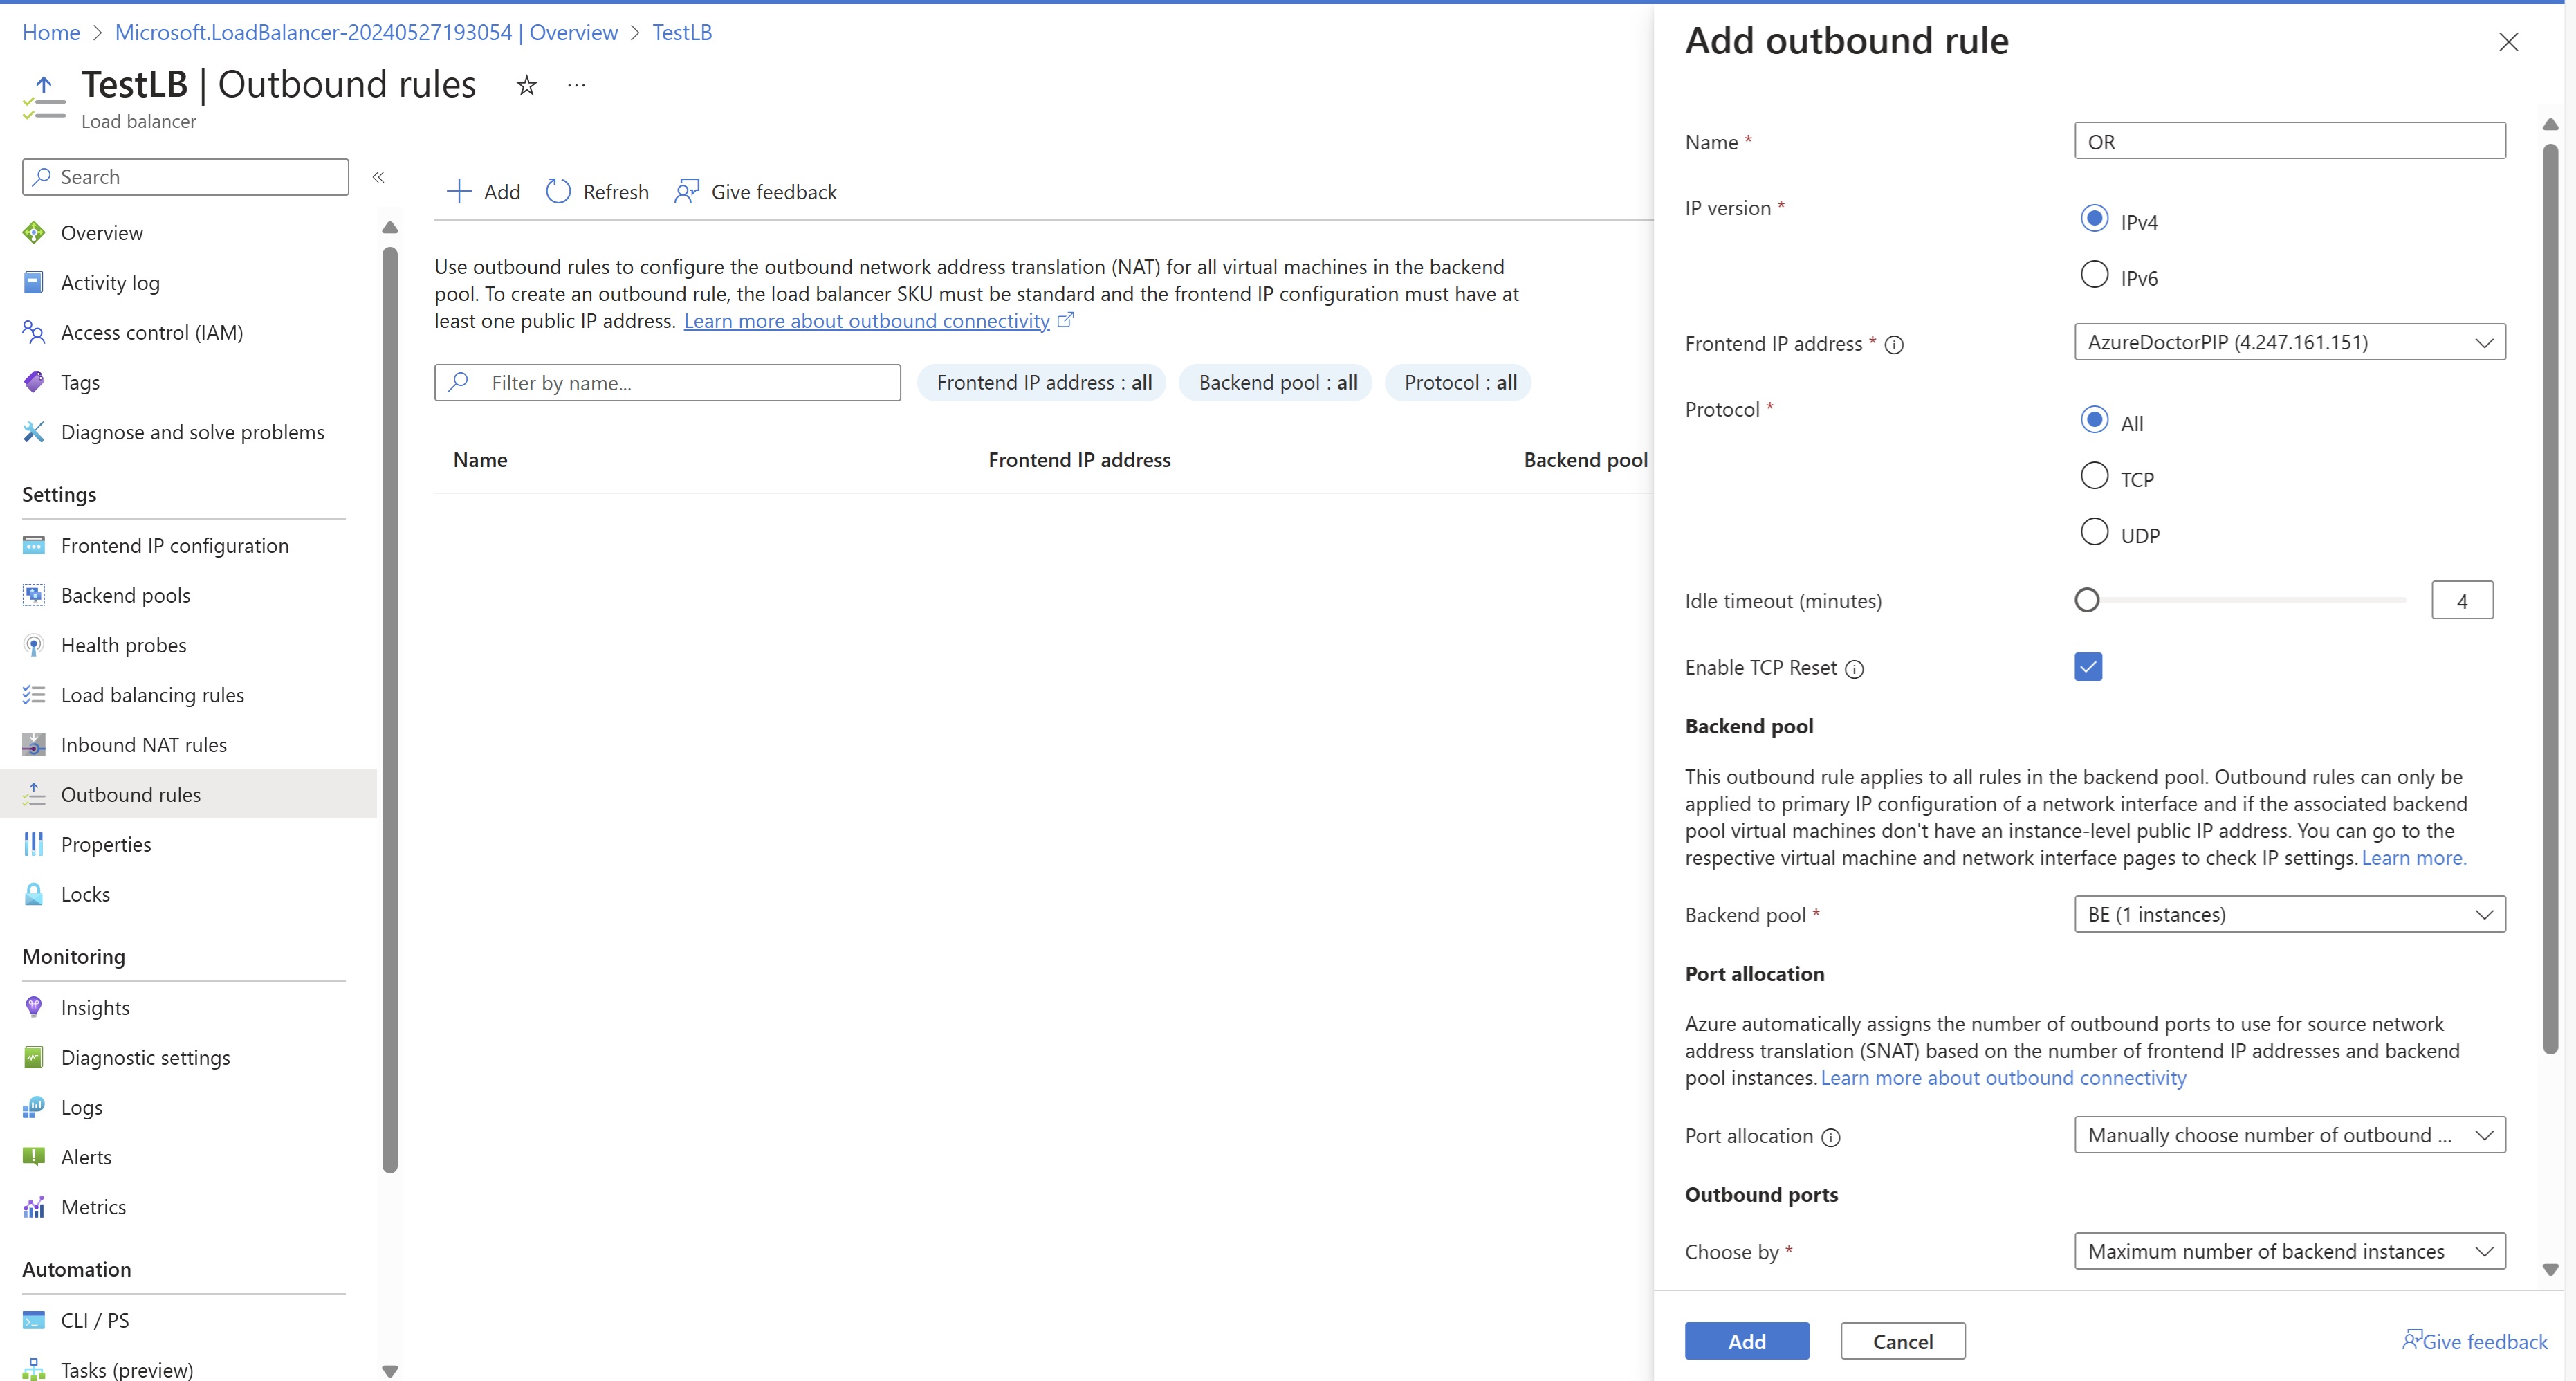Viewport: 2576px width, 1381px height.
Task: Open Health probes from the sidebar
Action: pos(123,645)
